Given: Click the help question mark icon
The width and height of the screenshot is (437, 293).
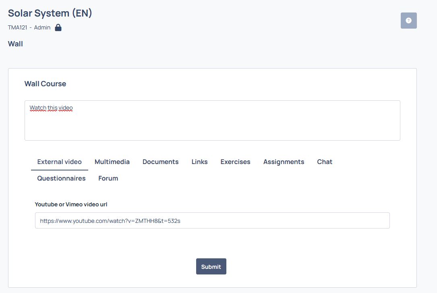Looking at the screenshot, I should pyautogui.click(x=408, y=20).
